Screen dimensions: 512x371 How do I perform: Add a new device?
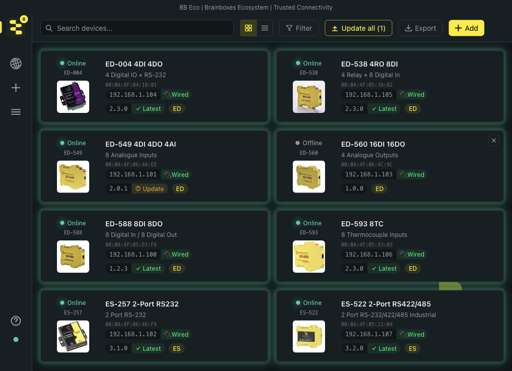pos(466,28)
